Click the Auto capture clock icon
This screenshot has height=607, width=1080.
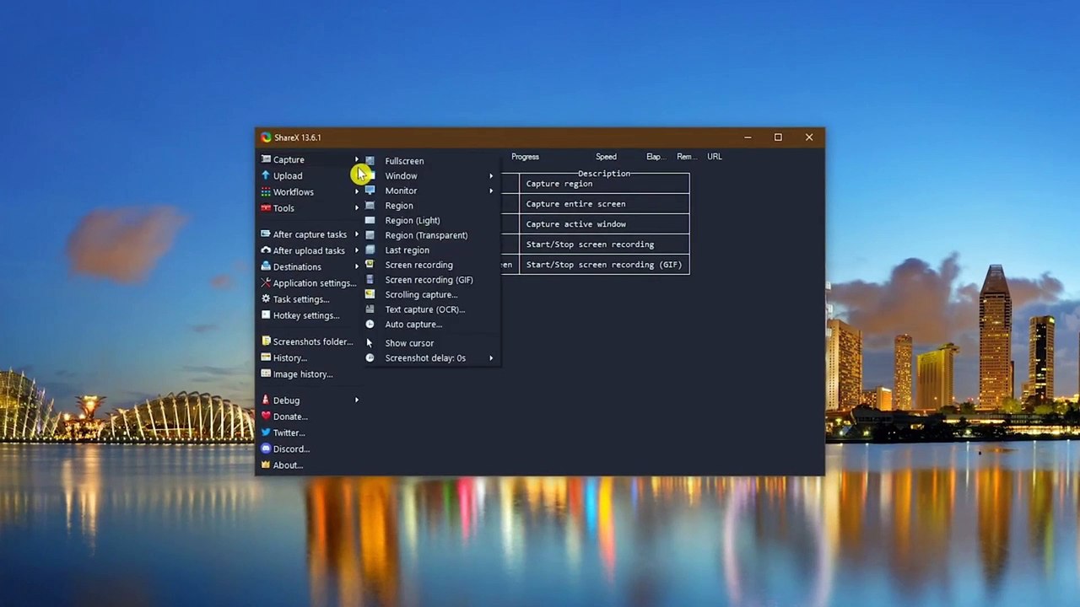point(370,324)
